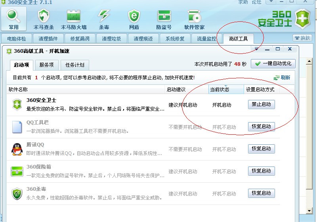Click the 换肤 skin change button
This screenshot has height=222, width=317.
tap(302, 38)
